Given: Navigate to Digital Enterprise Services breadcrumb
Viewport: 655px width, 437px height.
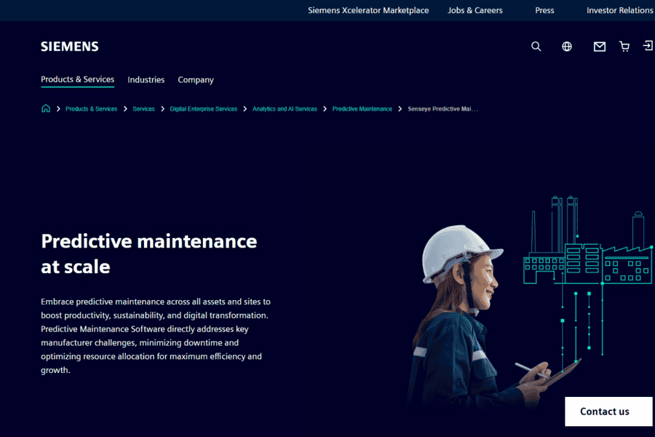Looking at the screenshot, I should [x=204, y=109].
